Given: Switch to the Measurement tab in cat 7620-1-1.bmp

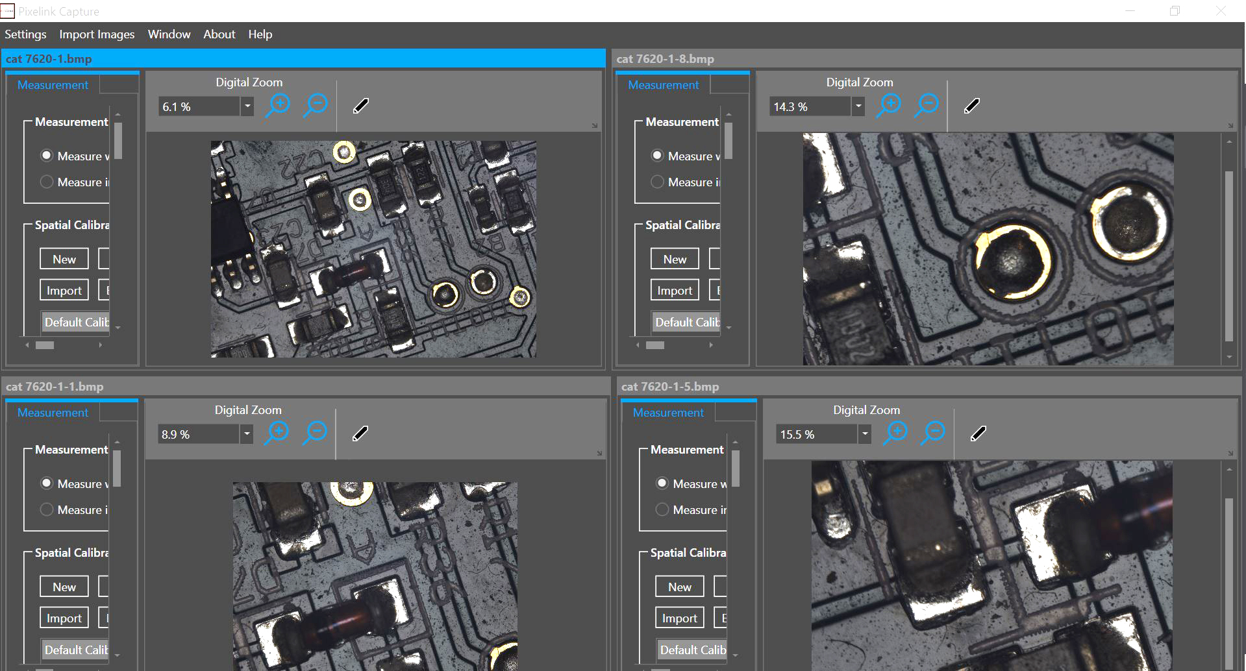Looking at the screenshot, I should (x=52, y=412).
